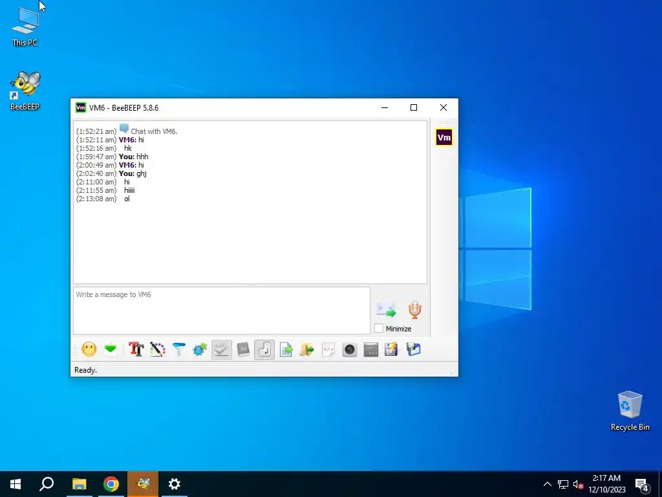This screenshot has height=497, width=662.
Task: Click the chat bubble icon beside Chat with VM6
Action: point(123,129)
